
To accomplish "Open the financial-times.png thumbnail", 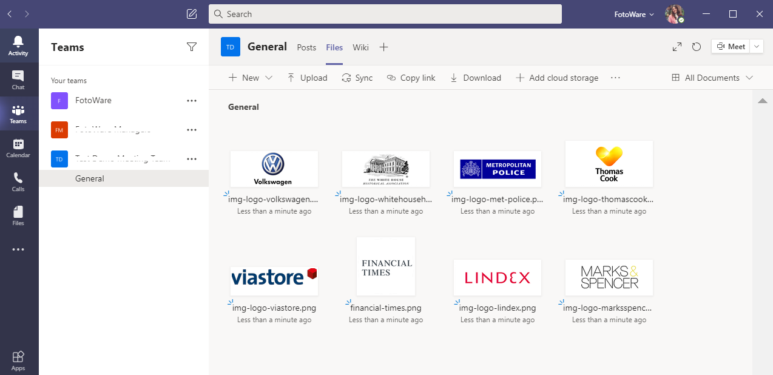I will pos(385,266).
